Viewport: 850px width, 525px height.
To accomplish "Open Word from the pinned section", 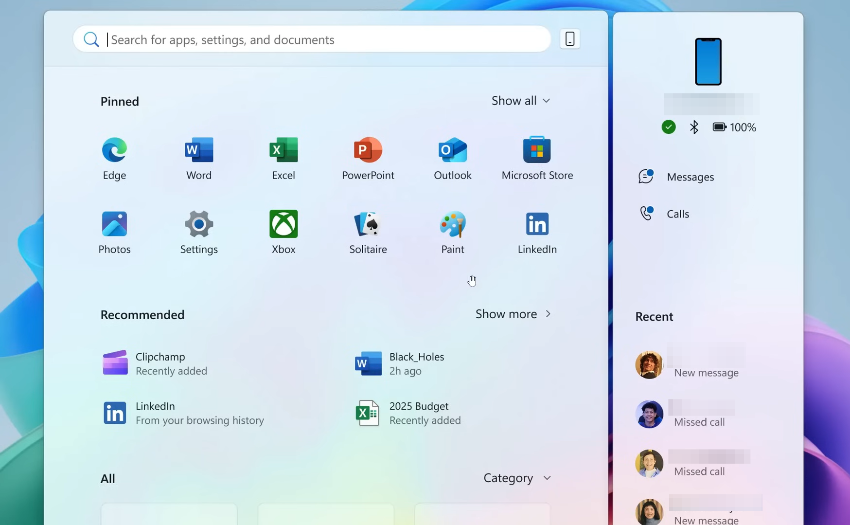I will click(x=198, y=158).
